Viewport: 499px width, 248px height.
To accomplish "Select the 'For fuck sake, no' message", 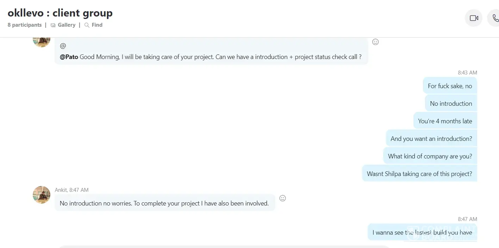I will tap(450, 86).
